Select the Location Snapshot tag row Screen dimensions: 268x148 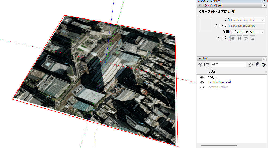tap(219, 82)
